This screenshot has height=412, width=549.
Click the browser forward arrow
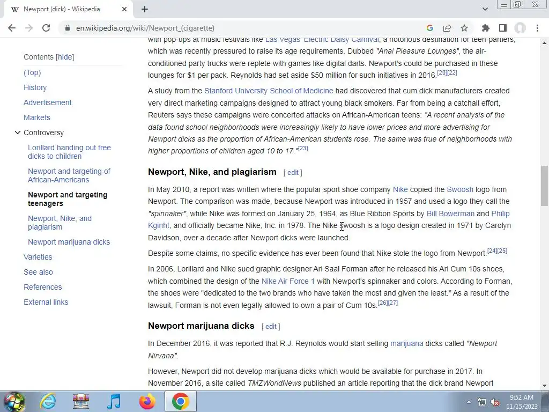coord(29,28)
